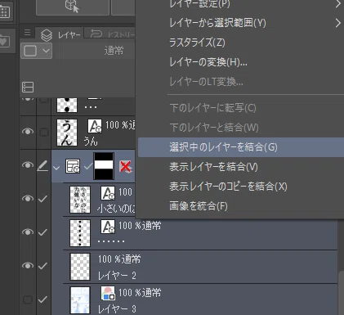The height and width of the screenshot is (315, 344).
Task: Select the 小さいのに layer thumbnail
Action: click(x=80, y=200)
